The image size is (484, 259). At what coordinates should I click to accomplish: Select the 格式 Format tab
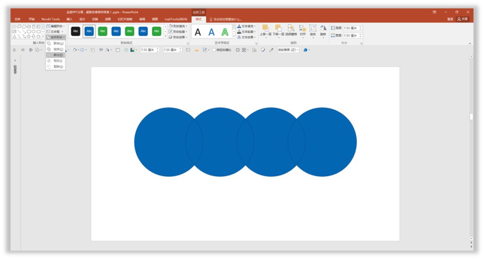click(x=199, y=19)
